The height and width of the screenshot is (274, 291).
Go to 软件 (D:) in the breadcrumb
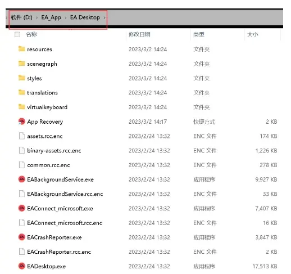(21, 17)
